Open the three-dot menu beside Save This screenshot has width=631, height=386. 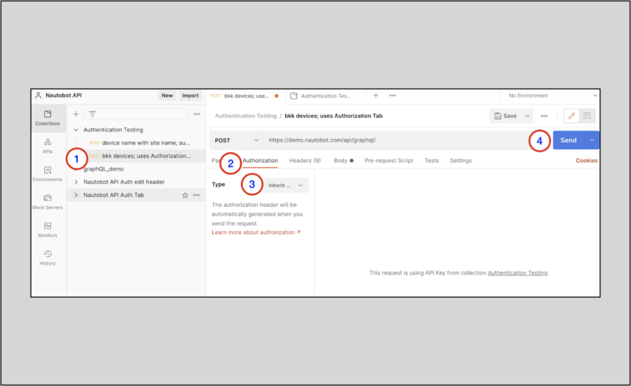tap(544, 116)
